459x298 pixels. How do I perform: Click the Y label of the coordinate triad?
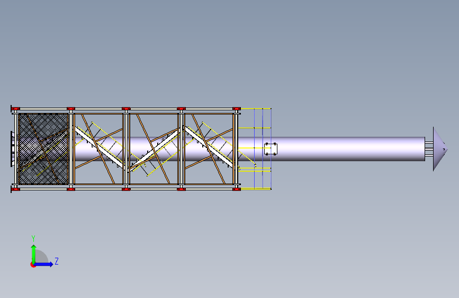[x=33, y=239]
